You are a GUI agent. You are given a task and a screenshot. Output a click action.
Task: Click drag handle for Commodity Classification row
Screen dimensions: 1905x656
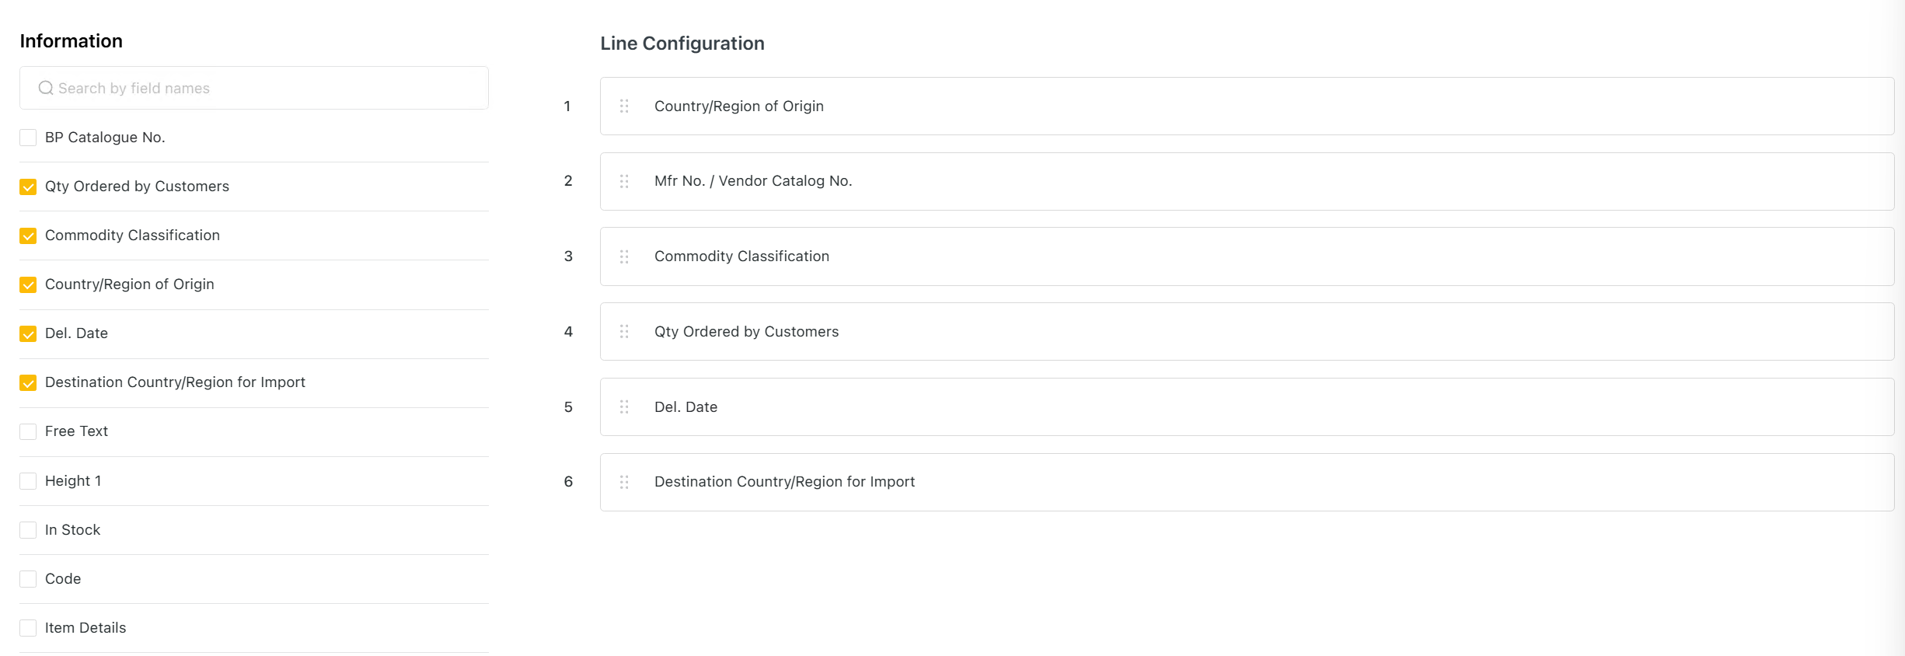(624, 256)
